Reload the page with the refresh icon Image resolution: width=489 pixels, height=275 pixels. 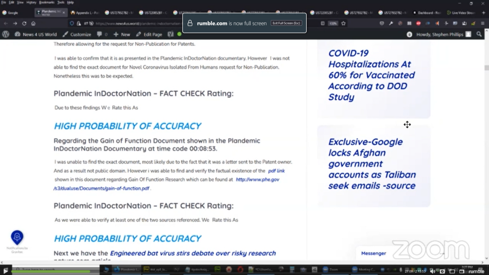click(24, 23)
